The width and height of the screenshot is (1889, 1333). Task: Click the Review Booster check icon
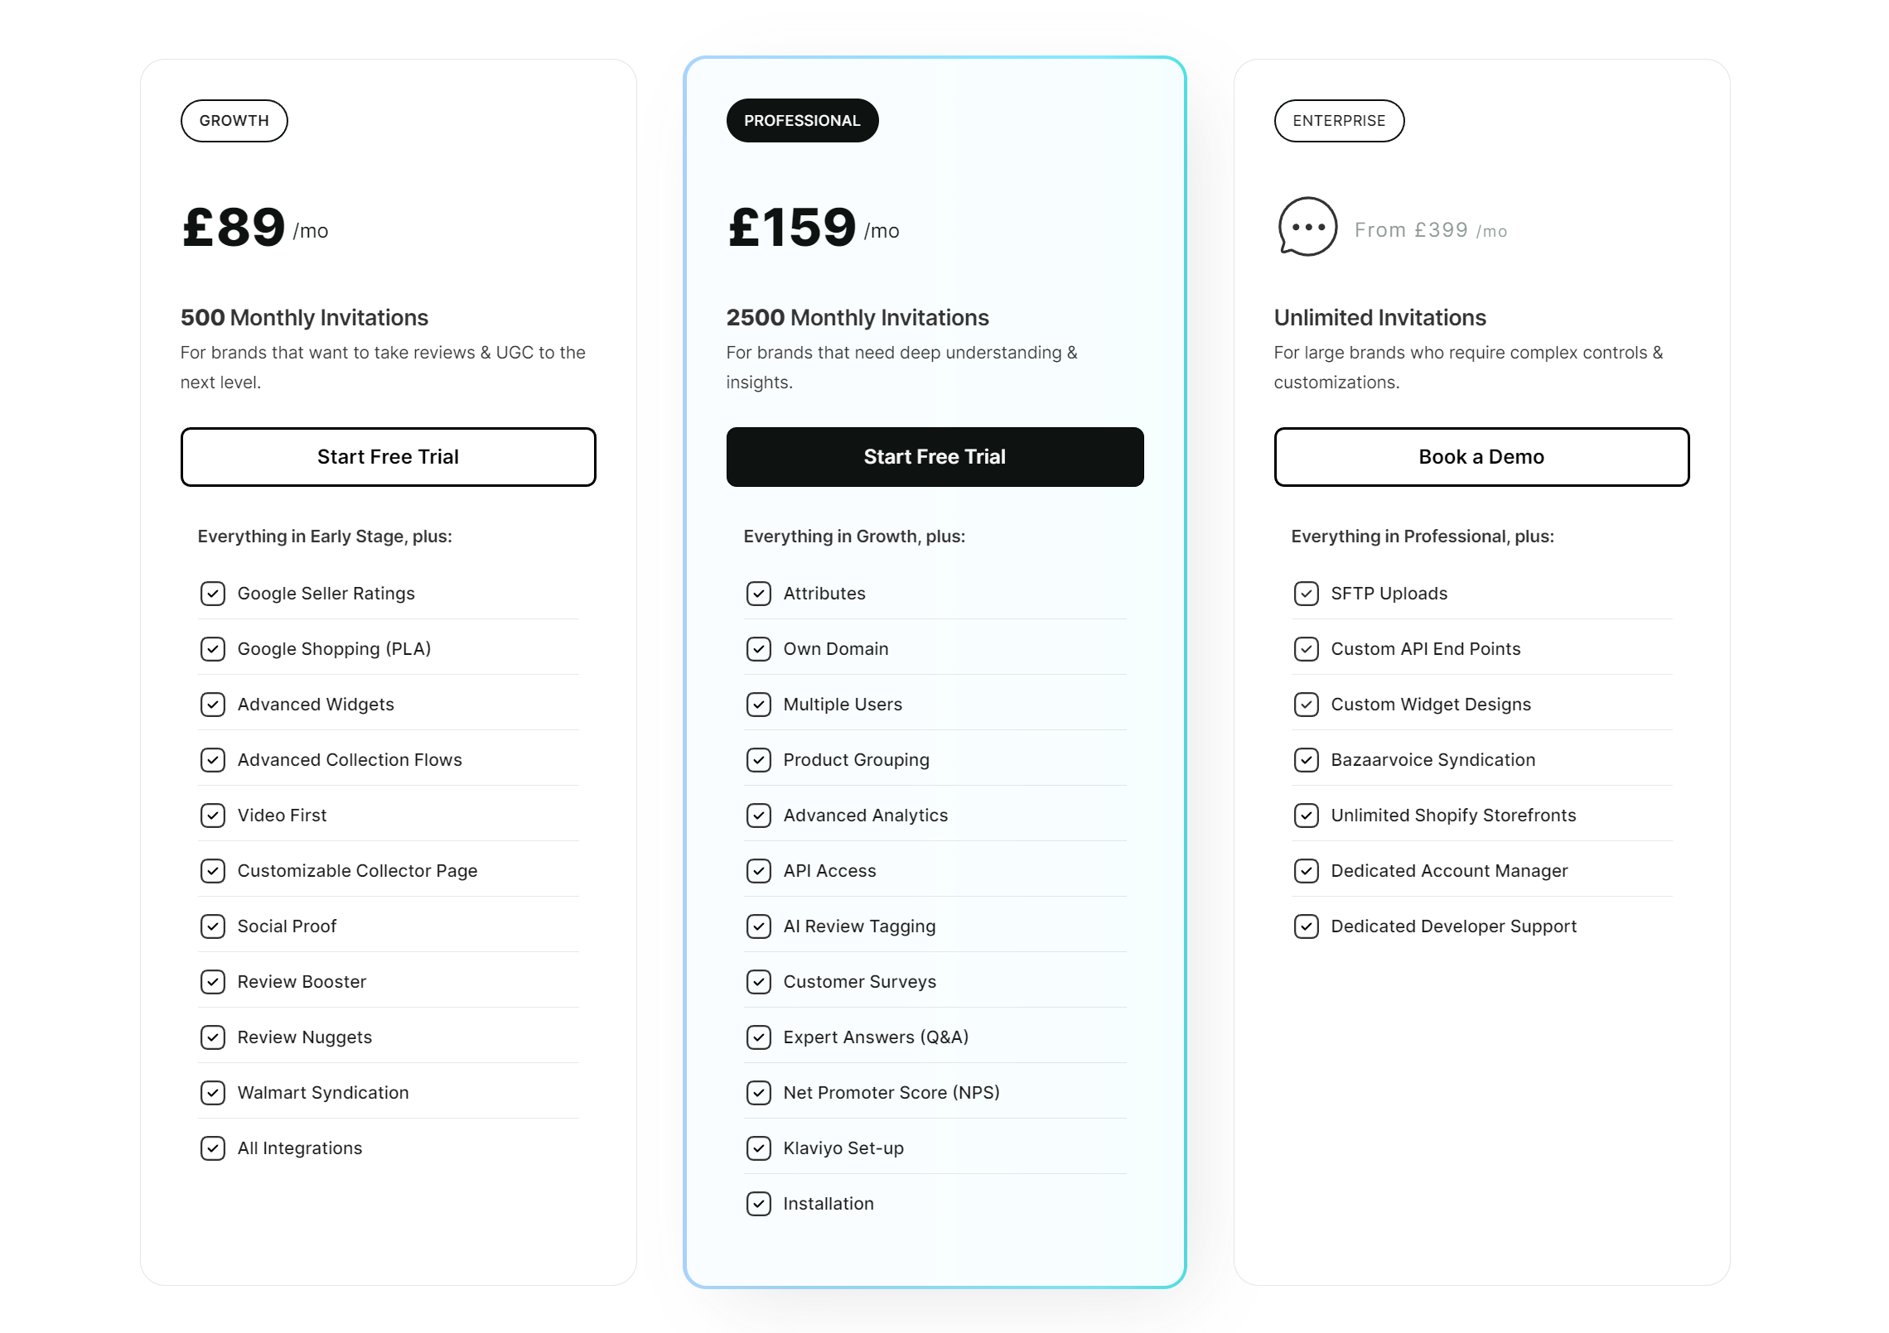click(213, 982)
